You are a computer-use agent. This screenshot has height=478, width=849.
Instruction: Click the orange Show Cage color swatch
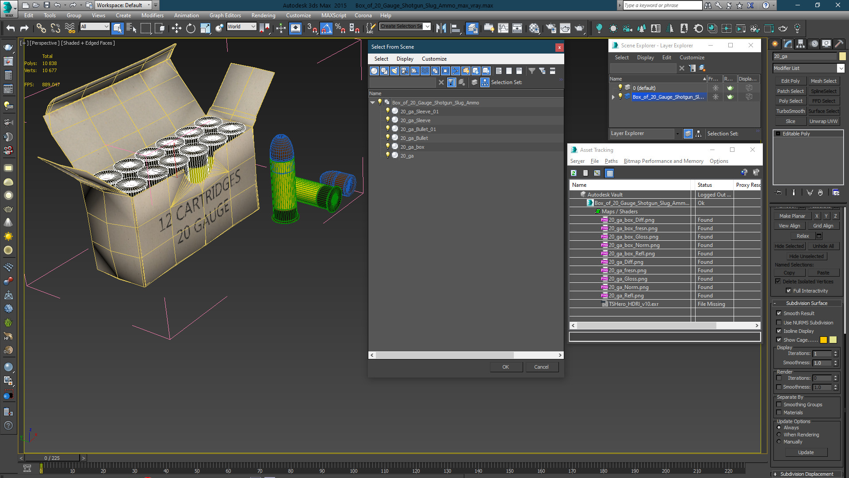823,340
